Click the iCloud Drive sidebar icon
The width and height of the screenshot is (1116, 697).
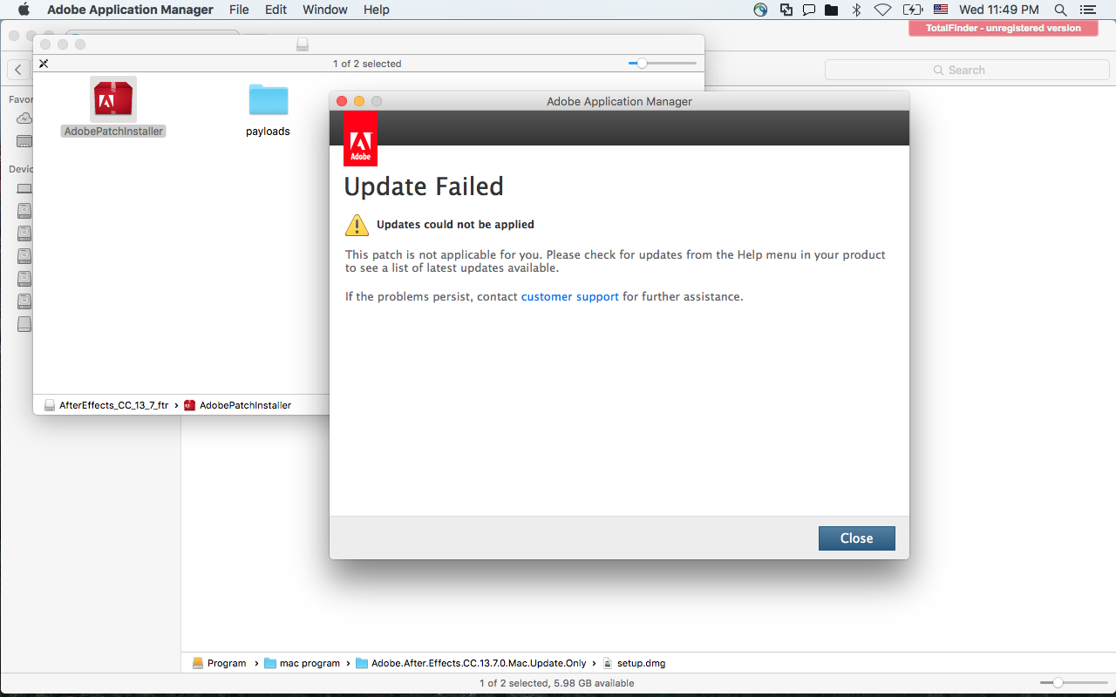24,118
